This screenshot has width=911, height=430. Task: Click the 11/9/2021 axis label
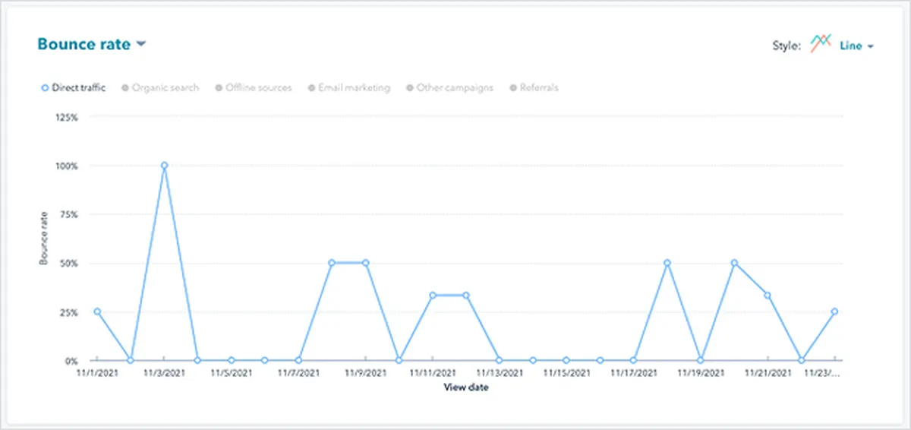(x=365, y=373)
